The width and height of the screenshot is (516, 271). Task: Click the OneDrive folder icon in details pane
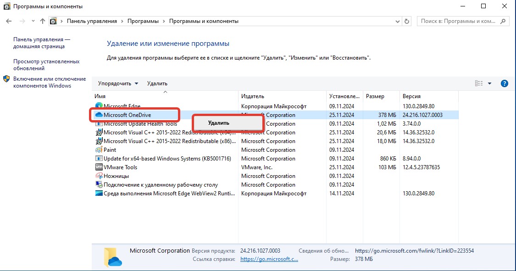tap(113, 257)
